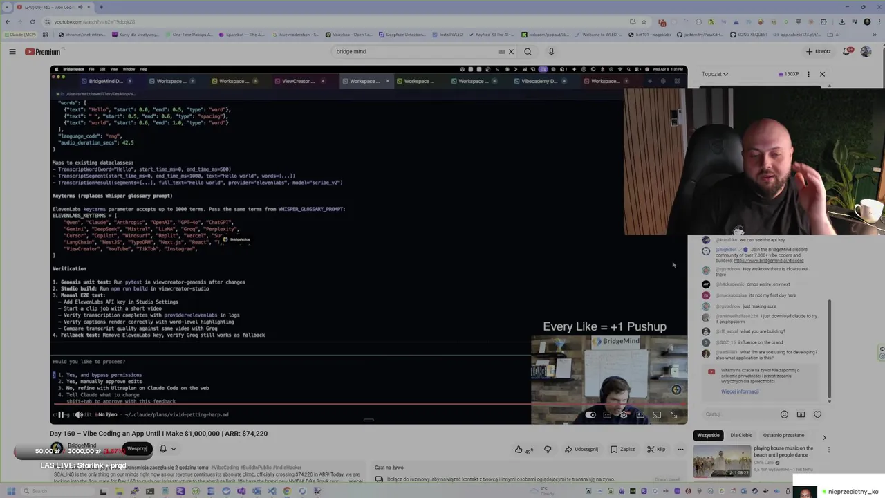Send a heart reaction in chat
Viewport: 885px width, 498px height.
pos(817,414)
